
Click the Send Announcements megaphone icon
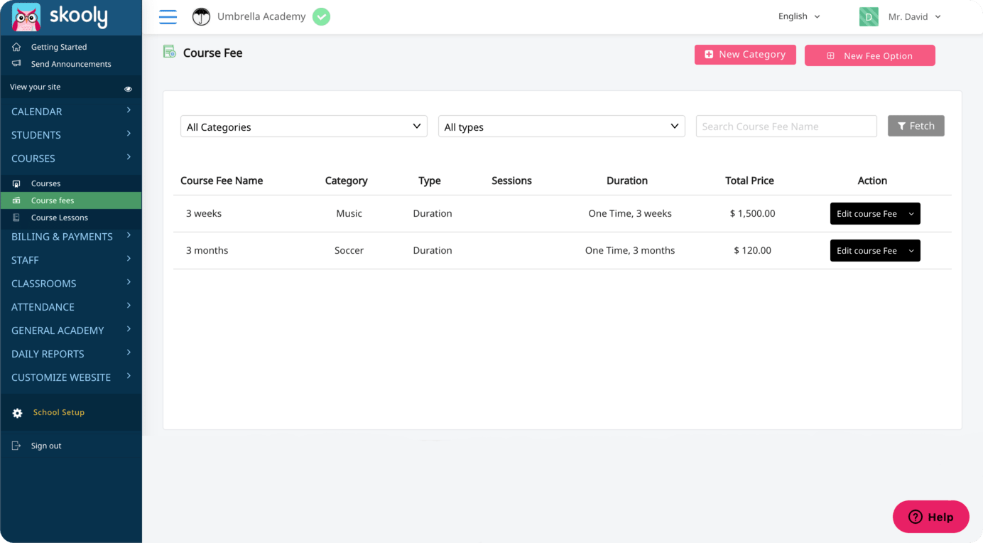[17, 64]
